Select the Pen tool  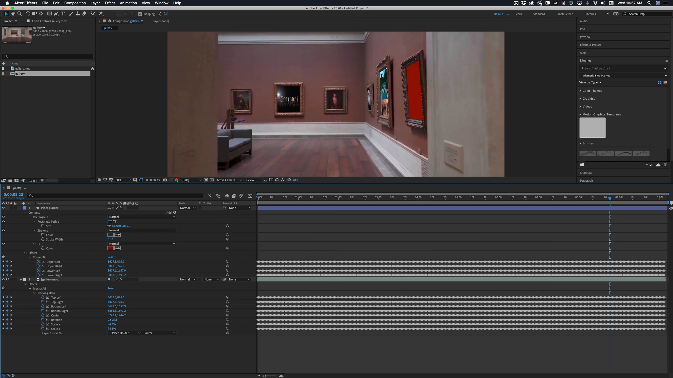click(x=56, y=14)
